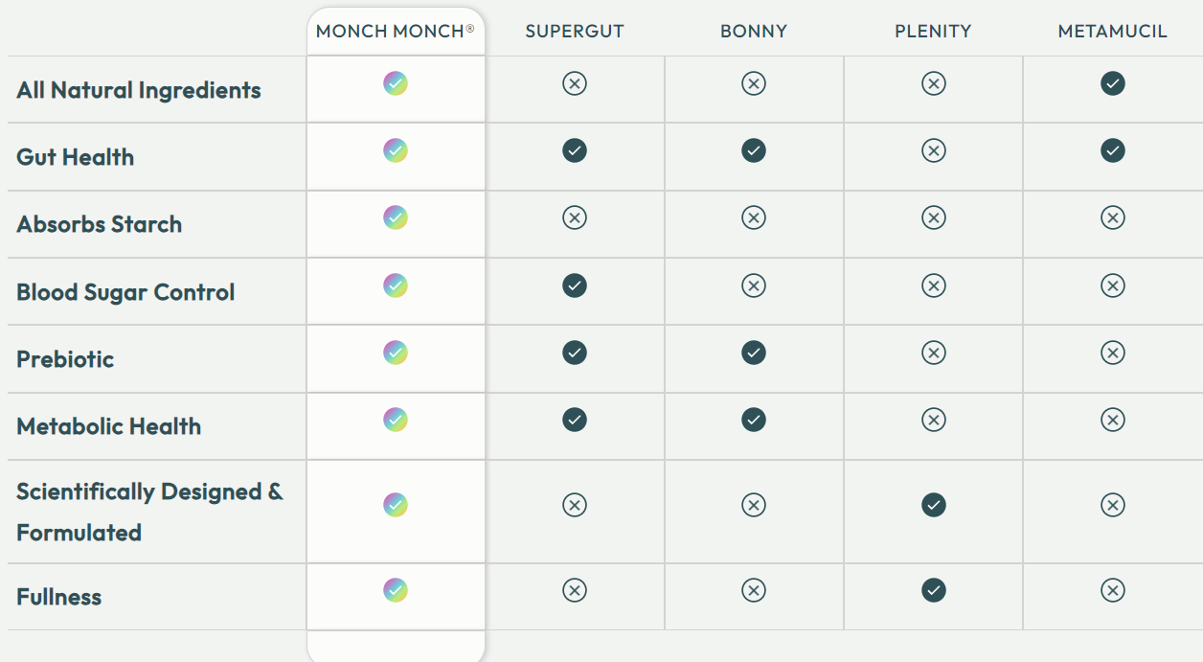Click Bonny X icon in Fullness row
Viewport: 1203px width, 662px height.
point(754,590)
